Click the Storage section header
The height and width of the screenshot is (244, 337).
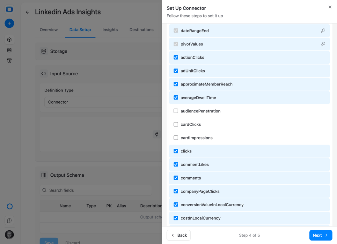coord(59,51)
